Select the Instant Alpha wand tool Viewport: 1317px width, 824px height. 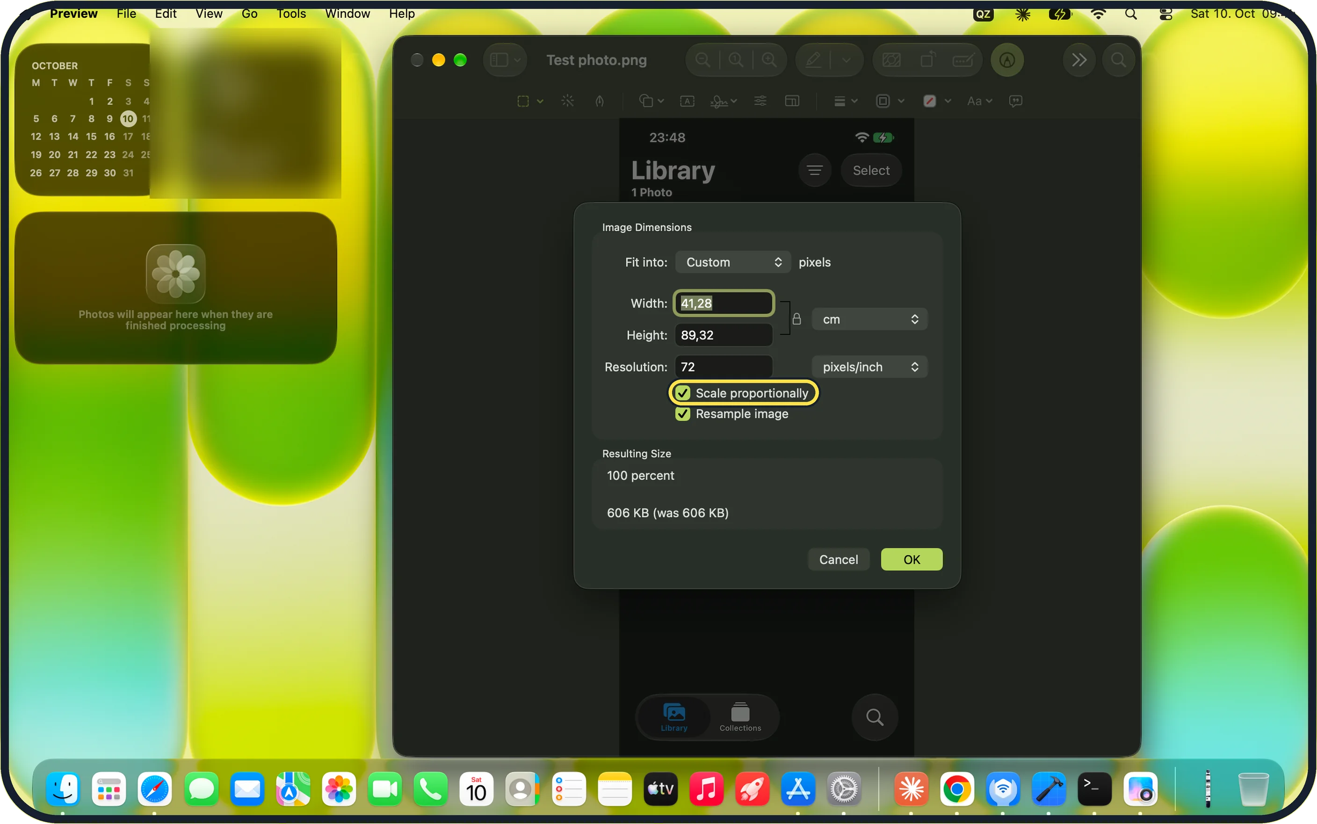click(567, 101)
